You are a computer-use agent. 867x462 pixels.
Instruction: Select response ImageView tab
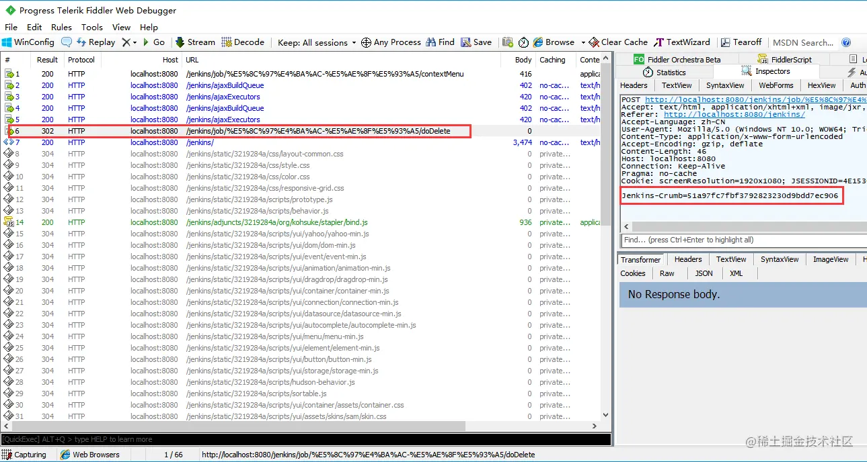click(831, 259)
